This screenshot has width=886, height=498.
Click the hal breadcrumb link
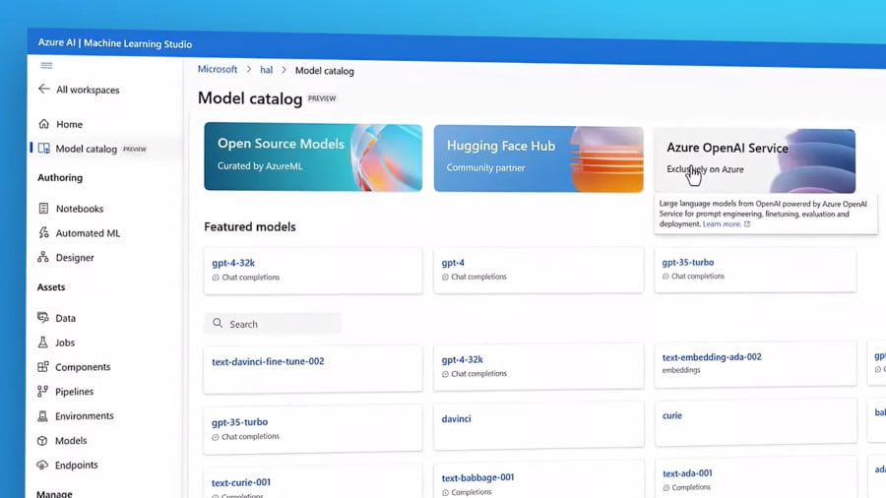(266, 70)
